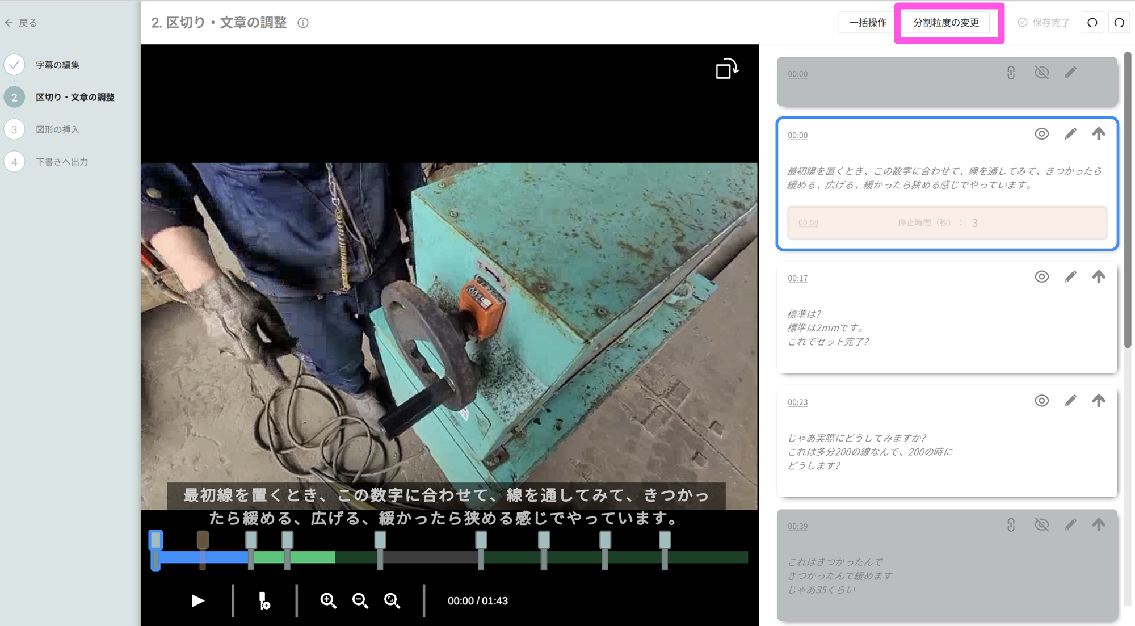Screen dimensions: 1135x626
Task: Go to step 図形の挿入
Action: pos(57,129)
